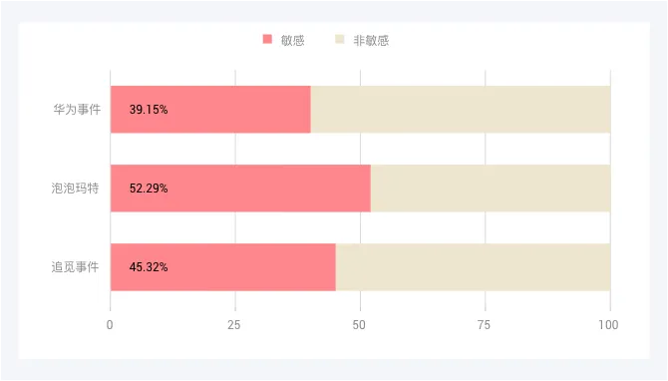This screenshot has width=668, height=381.
Task: Click the beige 非敏感 legend swatch
Action: click(340, 39)
